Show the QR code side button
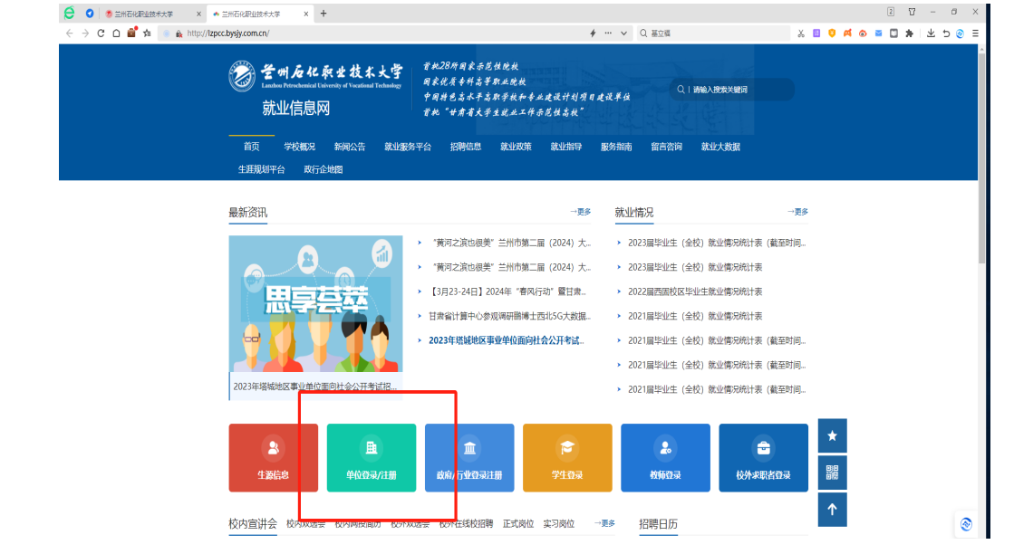1014x554 pixels. [x=832, y=472]
